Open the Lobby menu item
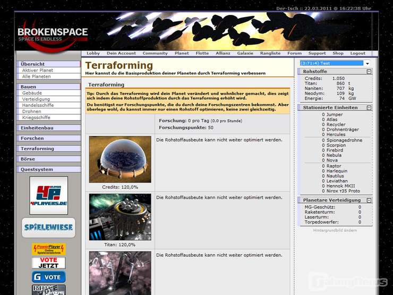 (x=93, y=53)
